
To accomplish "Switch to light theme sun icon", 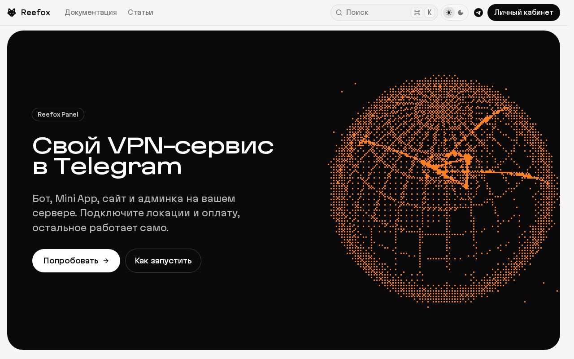I will click(x=449, y=13).
